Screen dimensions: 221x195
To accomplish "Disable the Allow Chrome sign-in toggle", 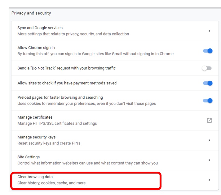I will click(x=208, y=51).
